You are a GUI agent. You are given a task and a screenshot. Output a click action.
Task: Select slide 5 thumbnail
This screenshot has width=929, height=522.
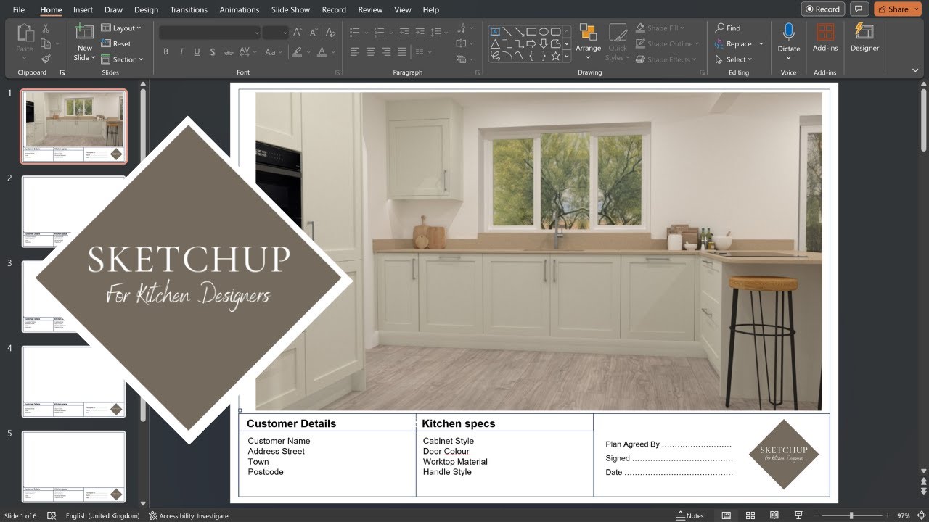(x=73, y=467)
